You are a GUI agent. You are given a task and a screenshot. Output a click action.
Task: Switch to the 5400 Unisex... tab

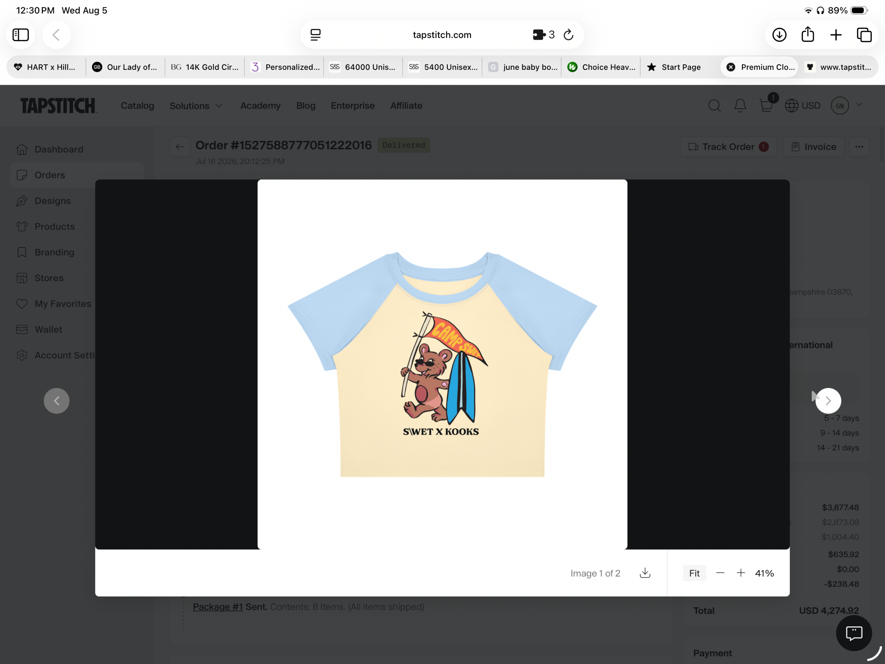tap(442, 67)
